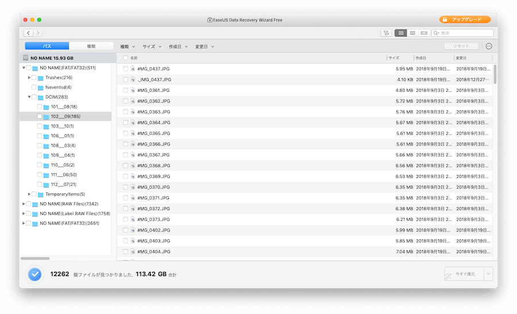Check the box for #MG_0366.JPG
Image resolution: width=517 pixels, height=314 pixels.
click(x=125, y=144)
